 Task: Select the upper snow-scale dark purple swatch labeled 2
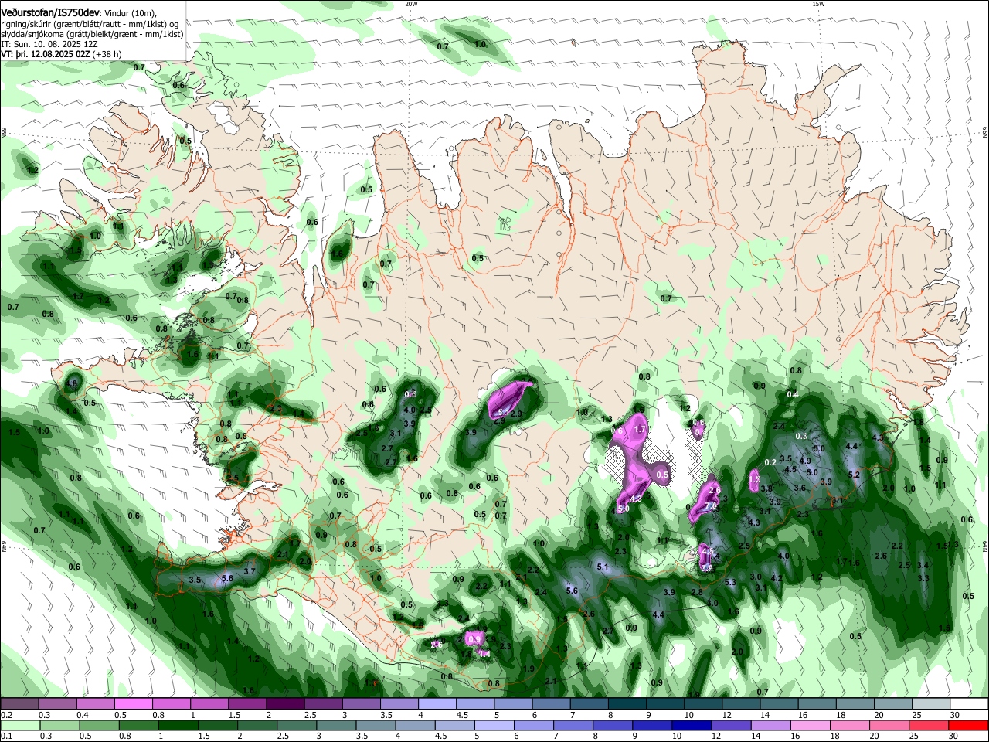tap(285, 703)
